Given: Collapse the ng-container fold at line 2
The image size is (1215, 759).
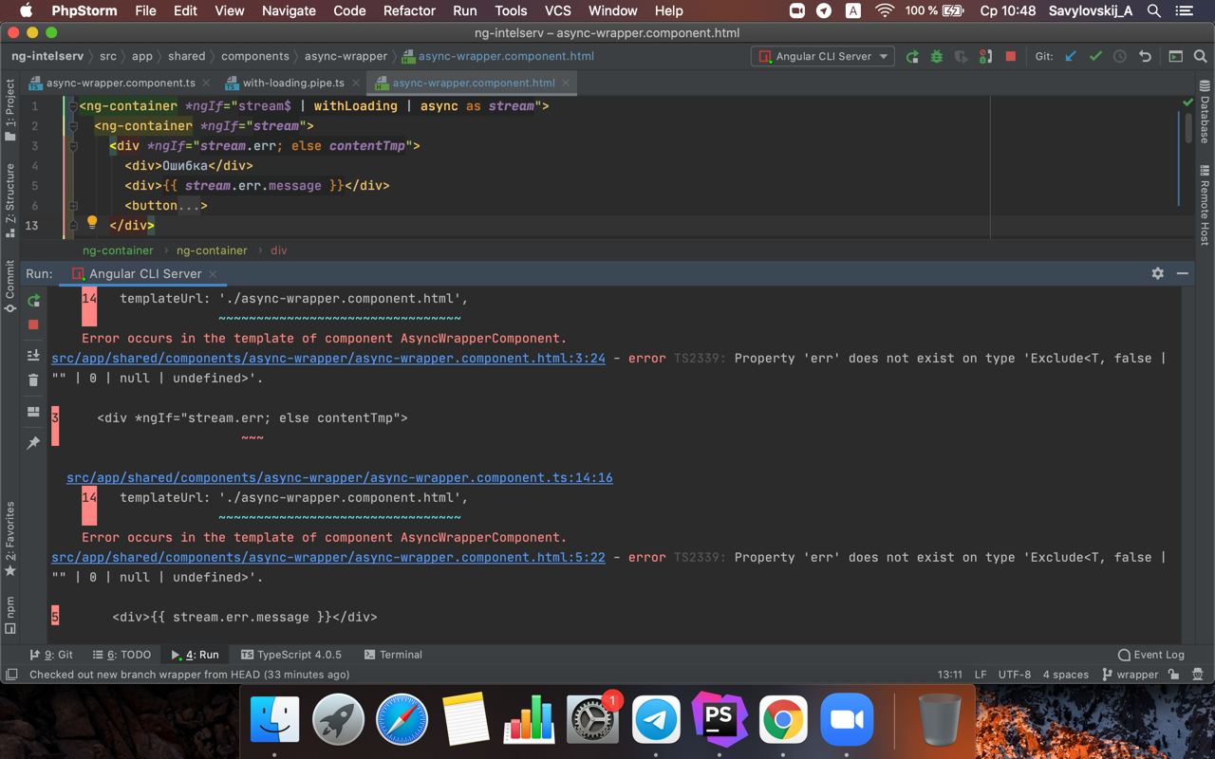Looking at the screenshot, I should coord(72,126).
